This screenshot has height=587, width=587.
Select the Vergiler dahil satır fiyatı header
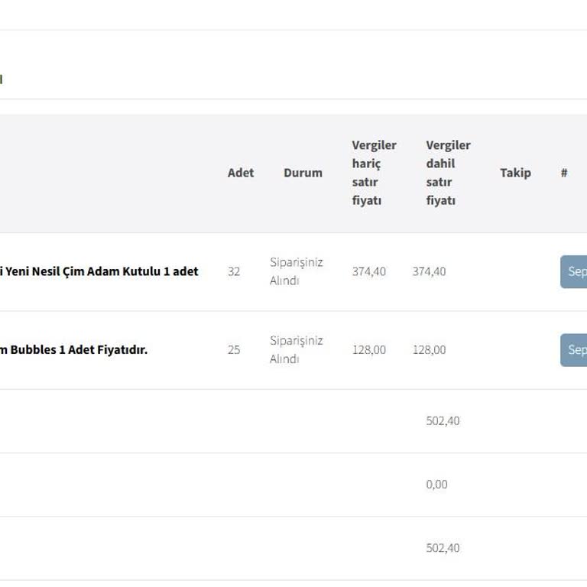pyautogui.click(x=448, y=173)
